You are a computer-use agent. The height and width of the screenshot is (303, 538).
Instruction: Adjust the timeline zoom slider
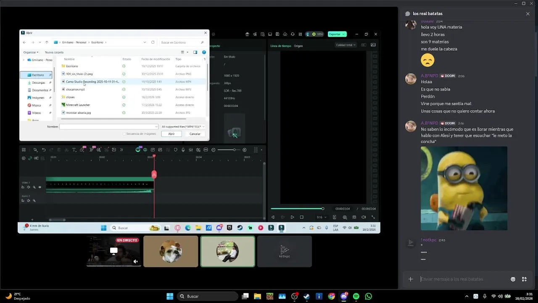229,150
